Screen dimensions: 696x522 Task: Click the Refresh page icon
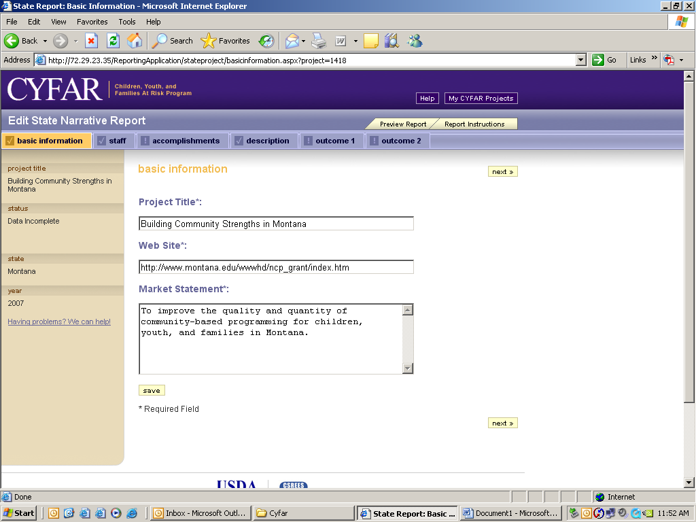(113, 41)
